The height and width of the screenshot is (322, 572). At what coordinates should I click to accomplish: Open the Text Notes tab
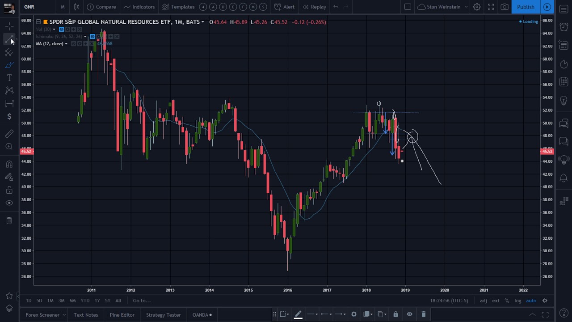tap(86, 315)
